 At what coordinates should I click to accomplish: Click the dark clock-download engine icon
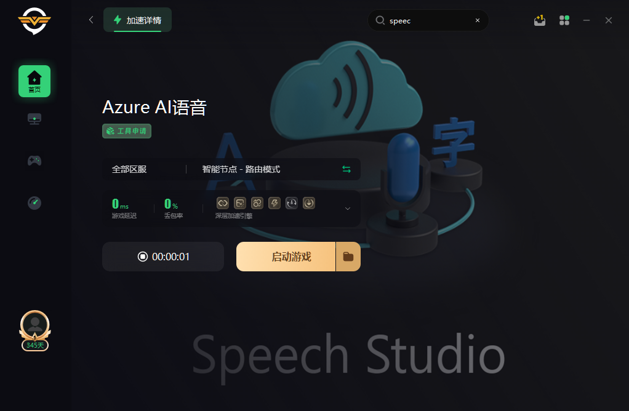[292, 203]
